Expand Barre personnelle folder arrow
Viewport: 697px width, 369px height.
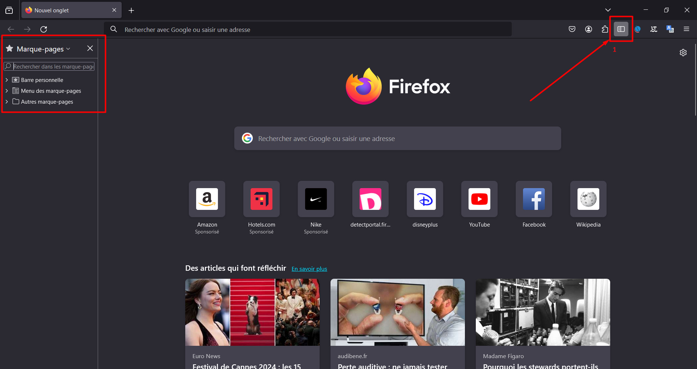[7, 80]
